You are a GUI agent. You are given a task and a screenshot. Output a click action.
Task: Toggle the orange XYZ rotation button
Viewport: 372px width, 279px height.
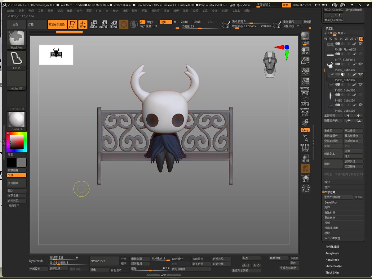pyautogui.click(x=305, y=130)
